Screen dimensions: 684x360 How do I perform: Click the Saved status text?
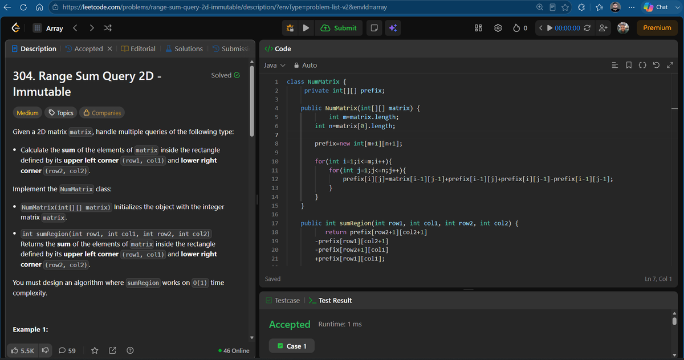pyautogui.click(x=273, y=279)
